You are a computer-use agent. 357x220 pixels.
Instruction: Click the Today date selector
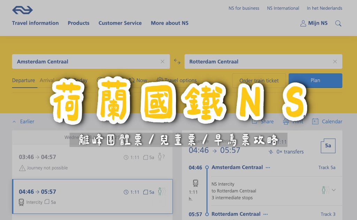pyautogui.click(x=81, y=80)
